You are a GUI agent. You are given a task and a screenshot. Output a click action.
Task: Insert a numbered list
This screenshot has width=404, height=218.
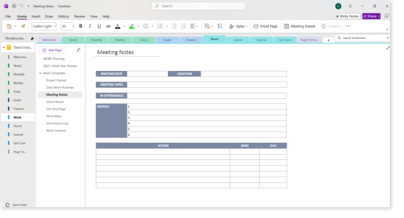coord(160,26)
